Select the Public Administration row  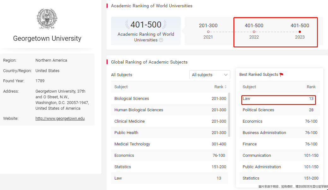coord(279,167)
